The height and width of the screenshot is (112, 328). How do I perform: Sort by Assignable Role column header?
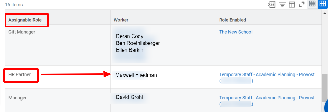(x=25, y=20)
